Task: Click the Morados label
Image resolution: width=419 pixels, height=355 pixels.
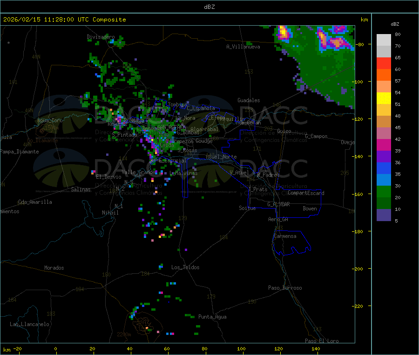Action: pyautogui.click(x=54, y=268)
